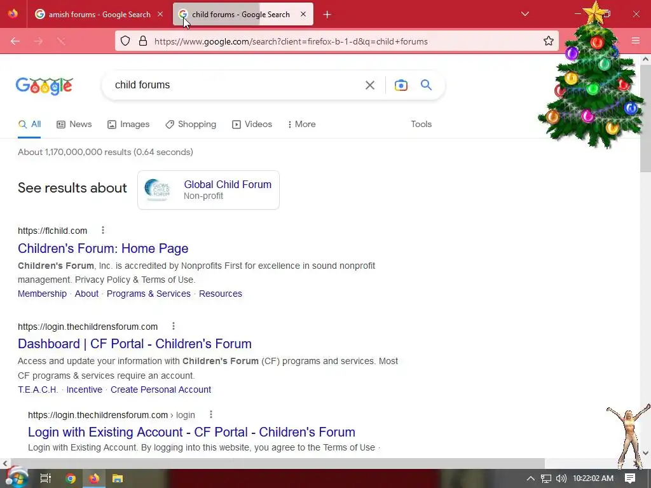The height and width of the screenshot is (488, 651).
Task: Close the child forums tab
Action: 303,14
